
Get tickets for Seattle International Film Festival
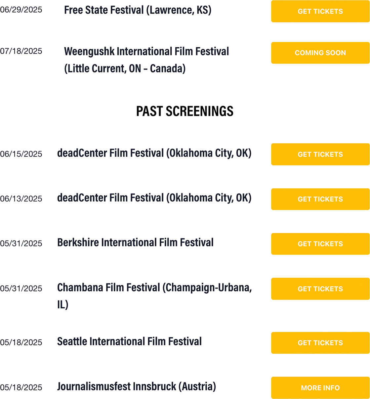point(320,343)
